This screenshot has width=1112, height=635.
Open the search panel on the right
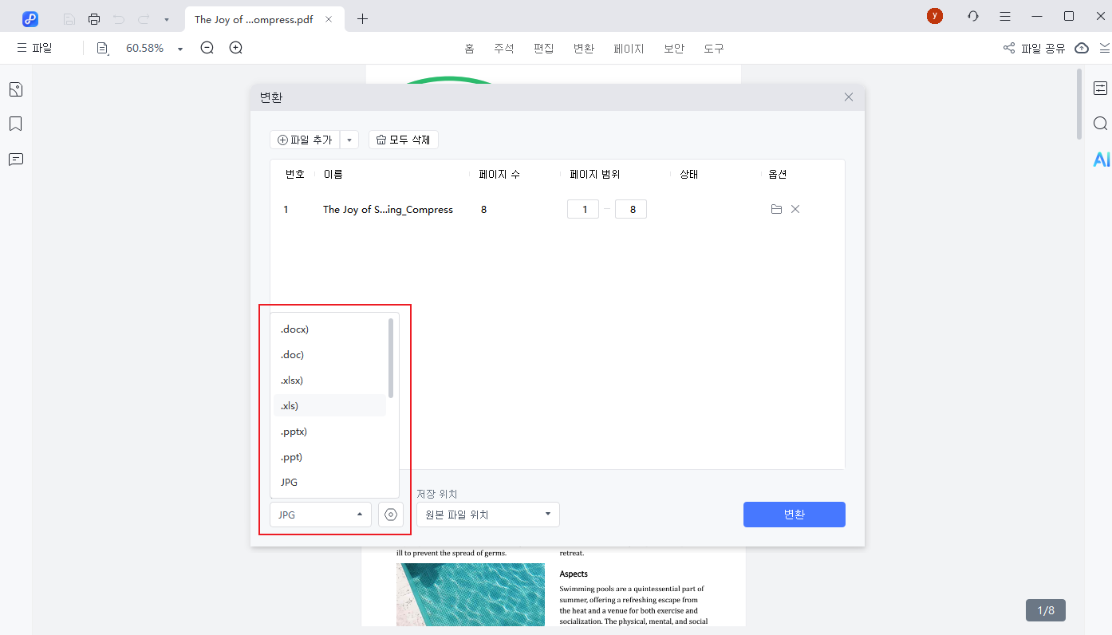[x=1101, y=124]
